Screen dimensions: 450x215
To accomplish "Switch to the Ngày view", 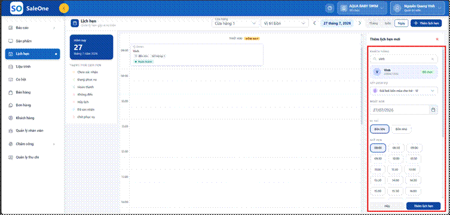I will 401,23.
